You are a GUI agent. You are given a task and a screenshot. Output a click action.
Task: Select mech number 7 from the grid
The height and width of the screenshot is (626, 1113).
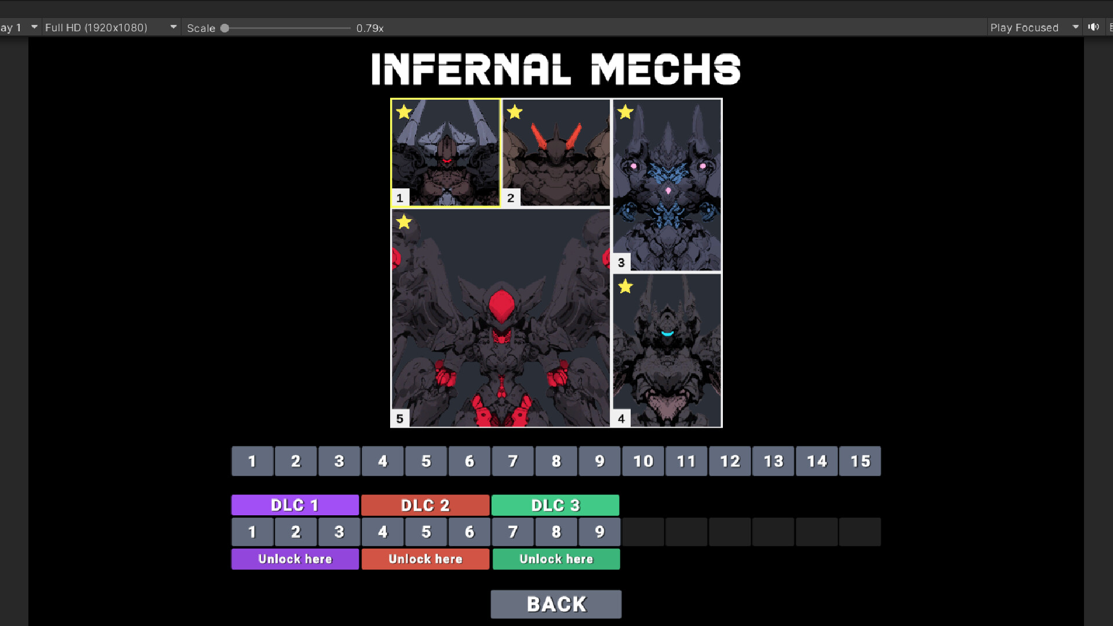click(x=512, y=461)
